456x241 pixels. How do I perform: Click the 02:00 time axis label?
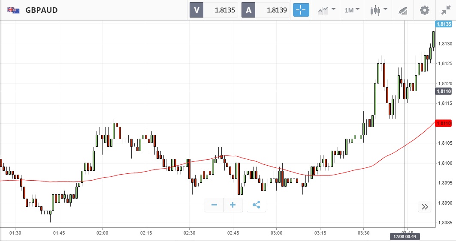coord(103,233)
